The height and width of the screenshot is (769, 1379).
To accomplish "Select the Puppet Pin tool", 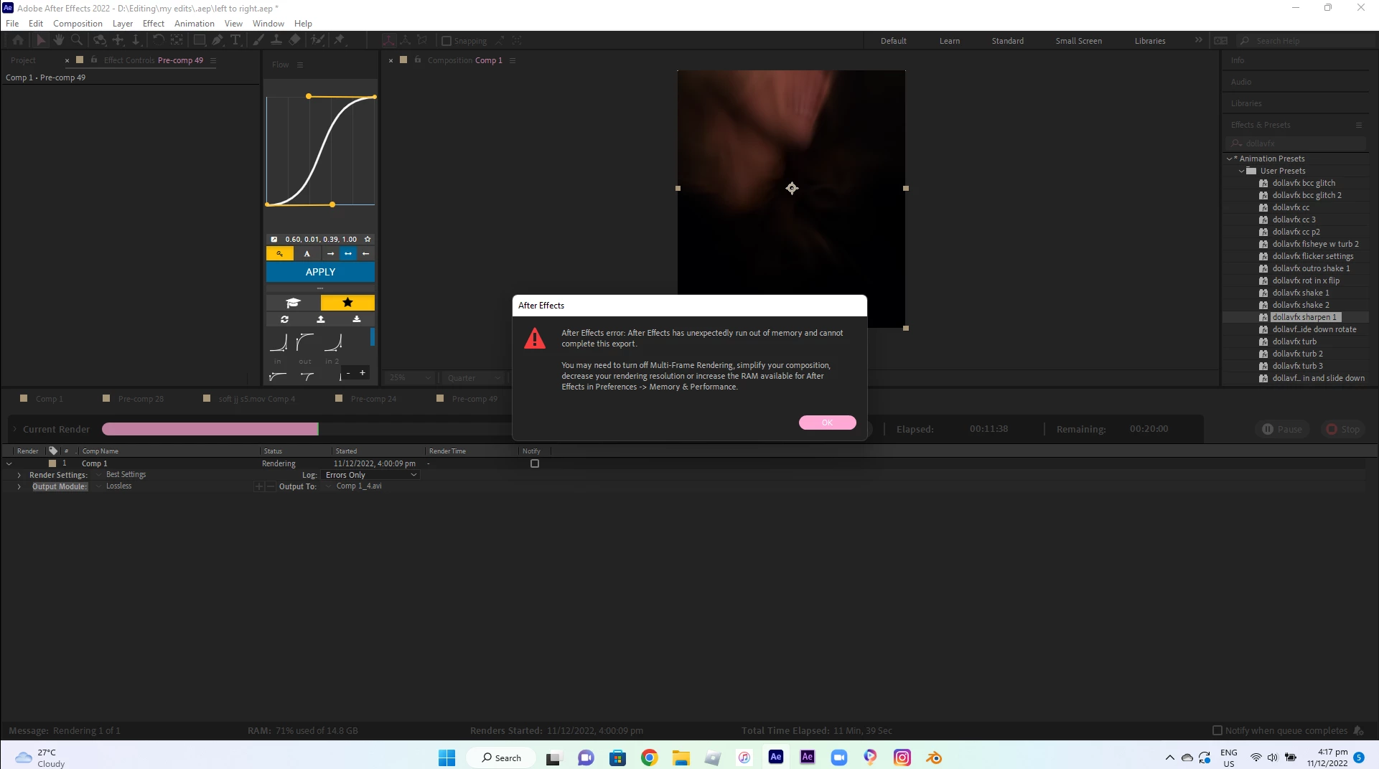I will pos(340,41).
